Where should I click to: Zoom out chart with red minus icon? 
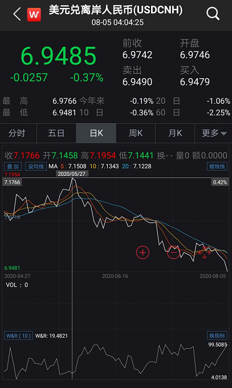coord(174,252)
